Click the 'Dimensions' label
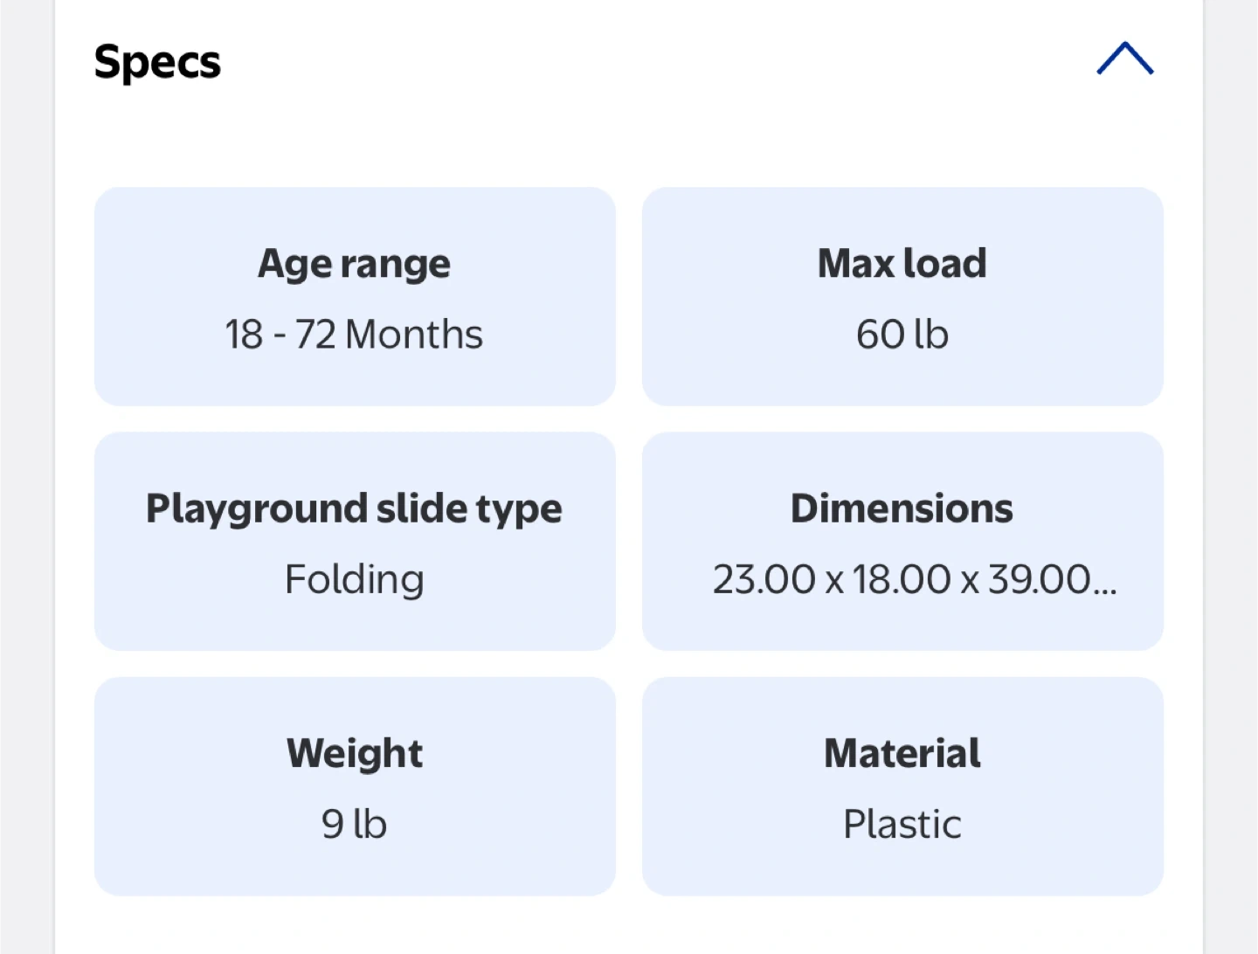 coord(902,508)
